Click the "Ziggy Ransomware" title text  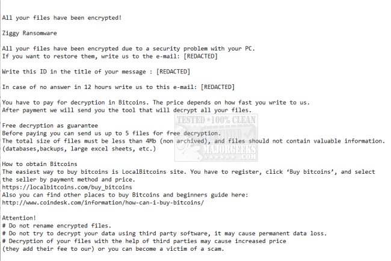pos(30,32)
